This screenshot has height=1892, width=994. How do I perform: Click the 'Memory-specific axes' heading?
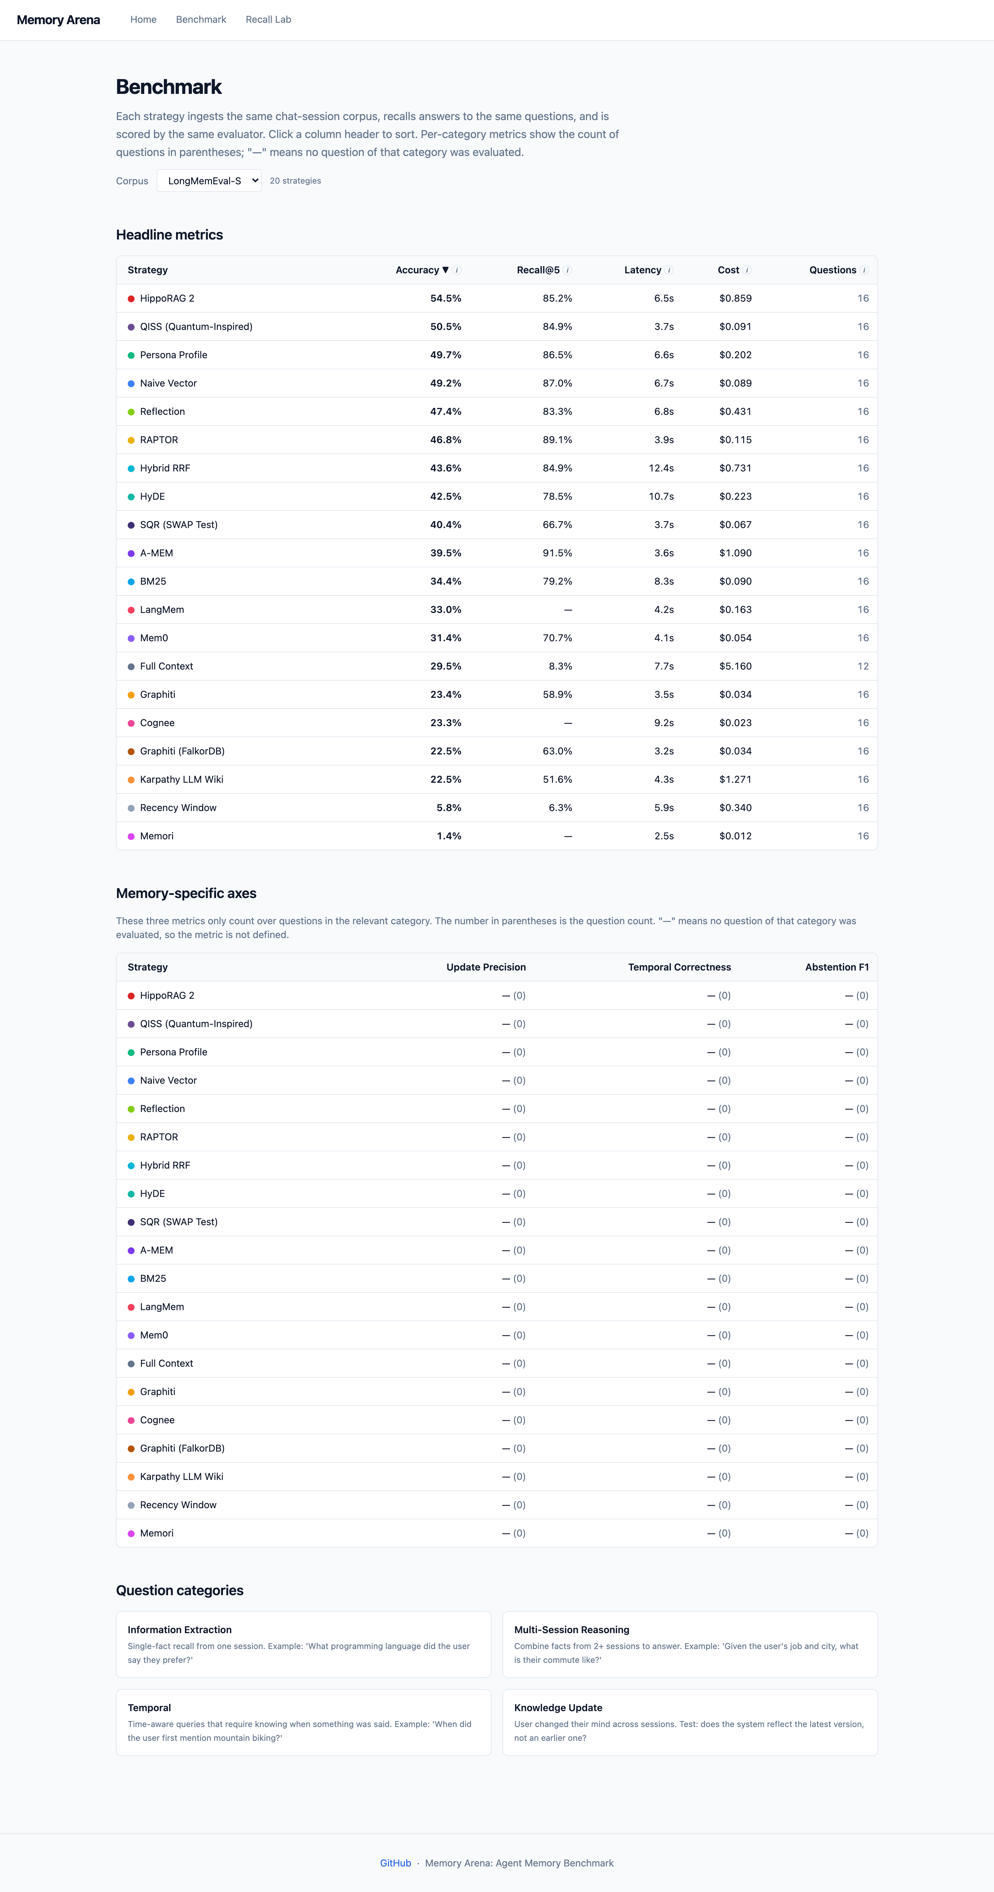pyautogui.click(x=186, y=893)
